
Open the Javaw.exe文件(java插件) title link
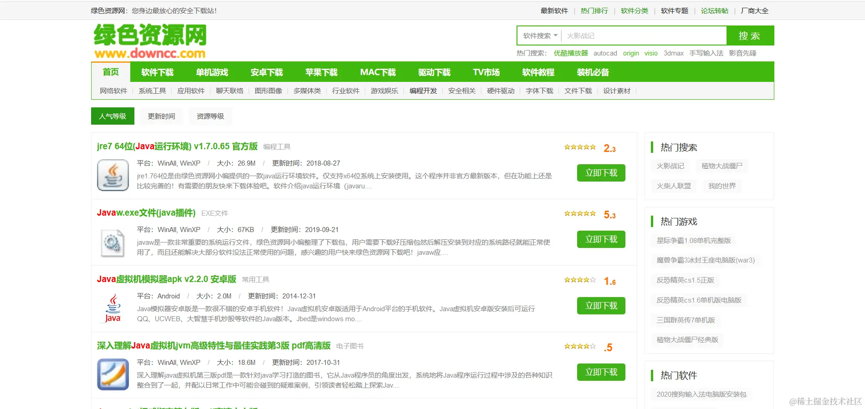click(146, 212)
